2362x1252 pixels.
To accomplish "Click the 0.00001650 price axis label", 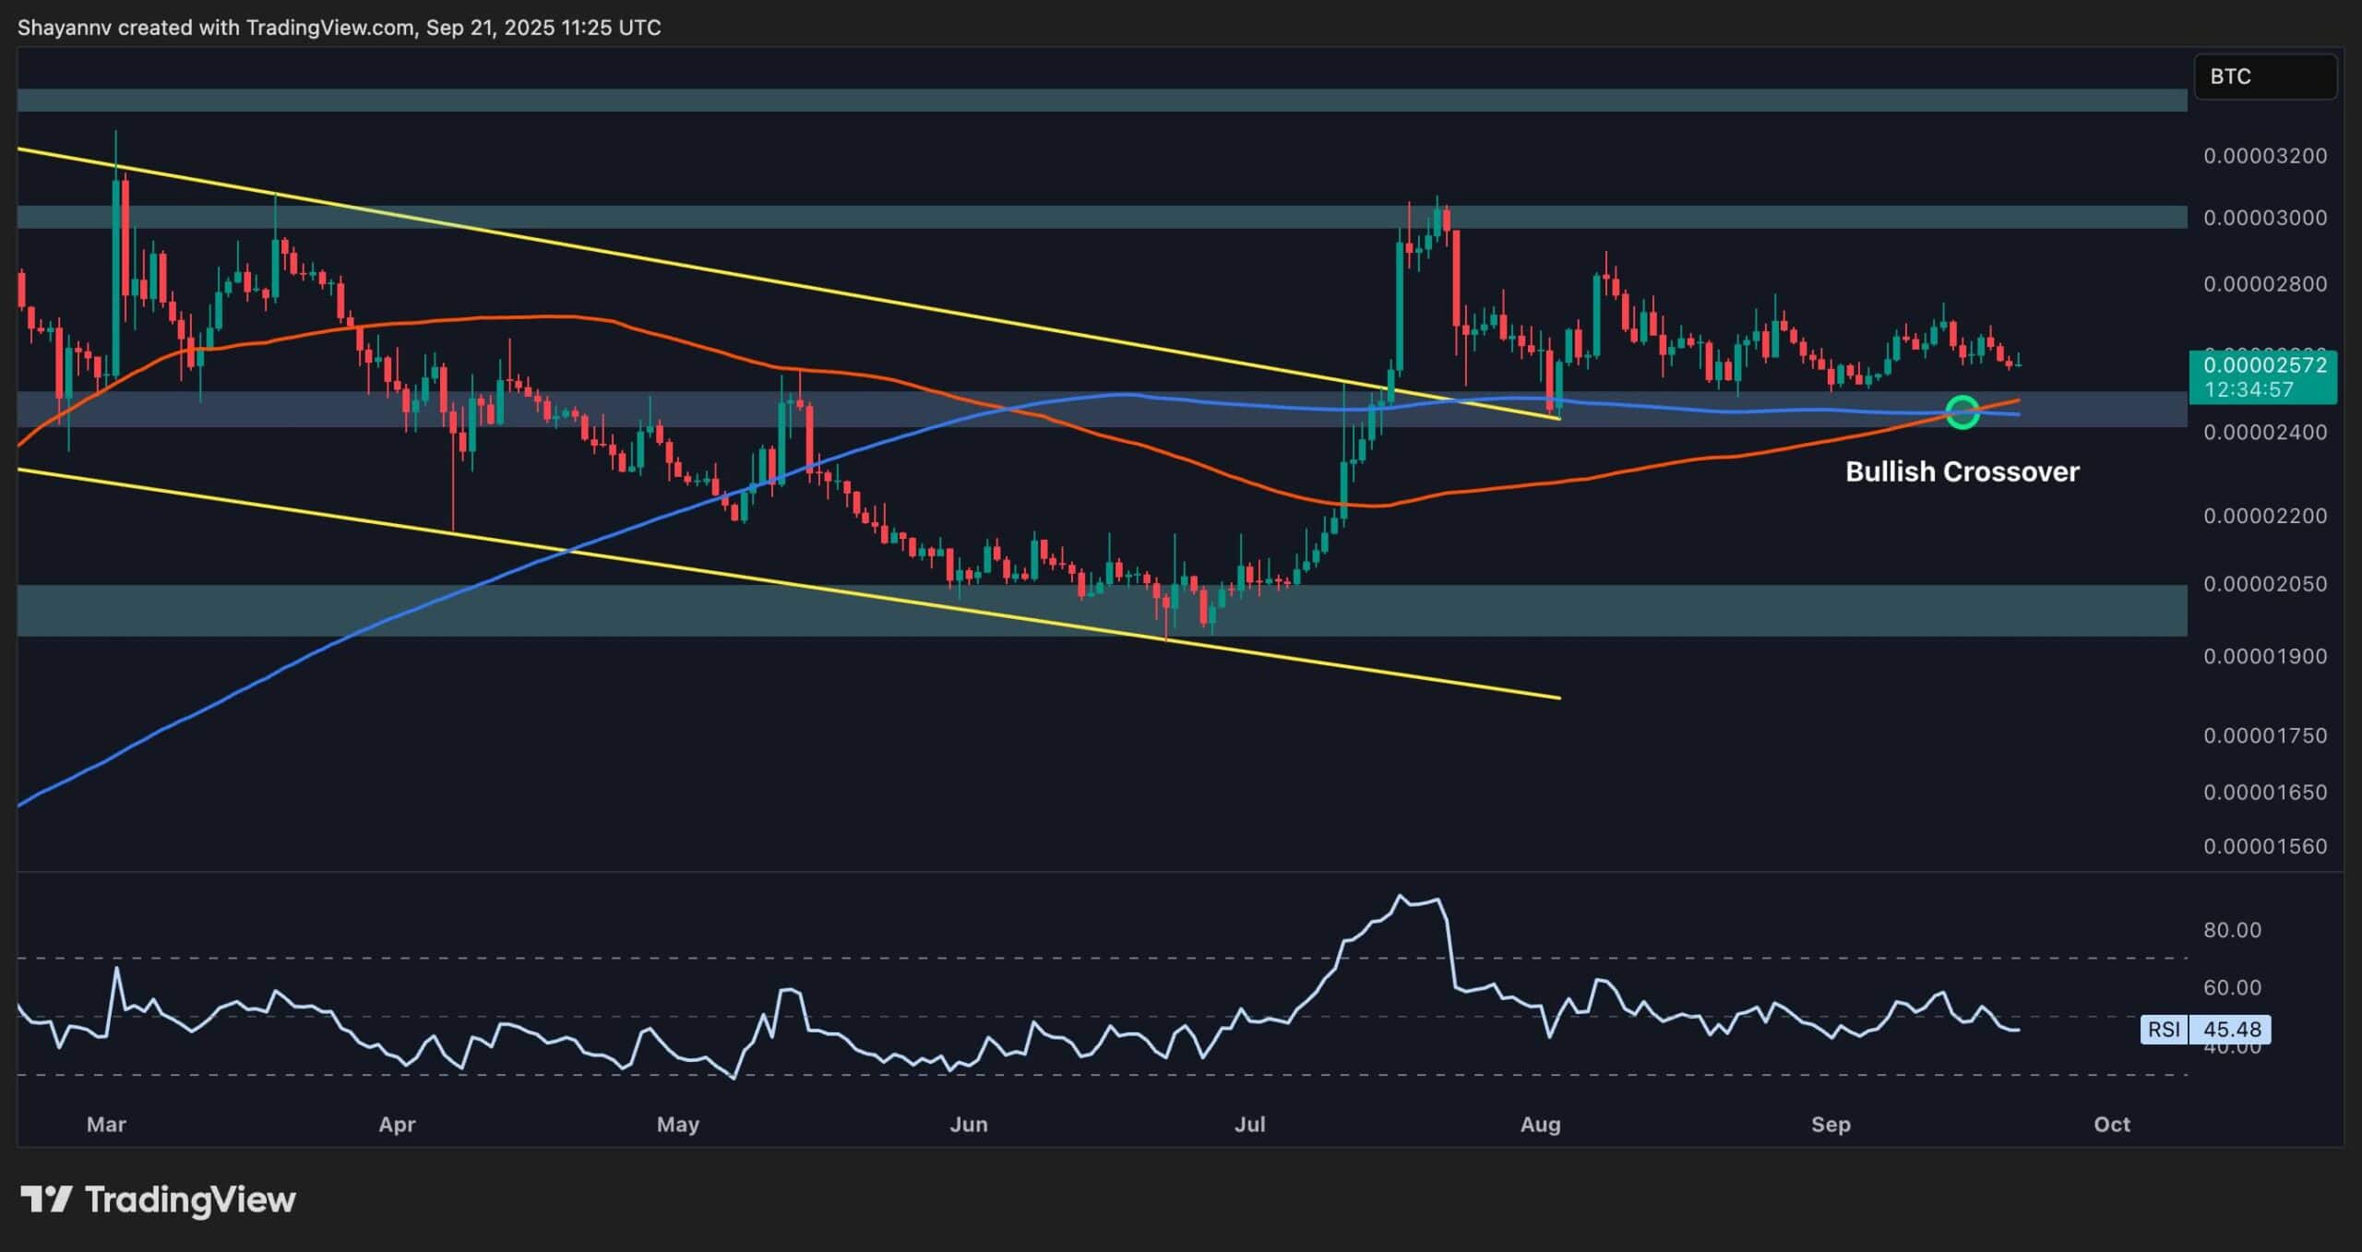I will [x=2264, y=793].
